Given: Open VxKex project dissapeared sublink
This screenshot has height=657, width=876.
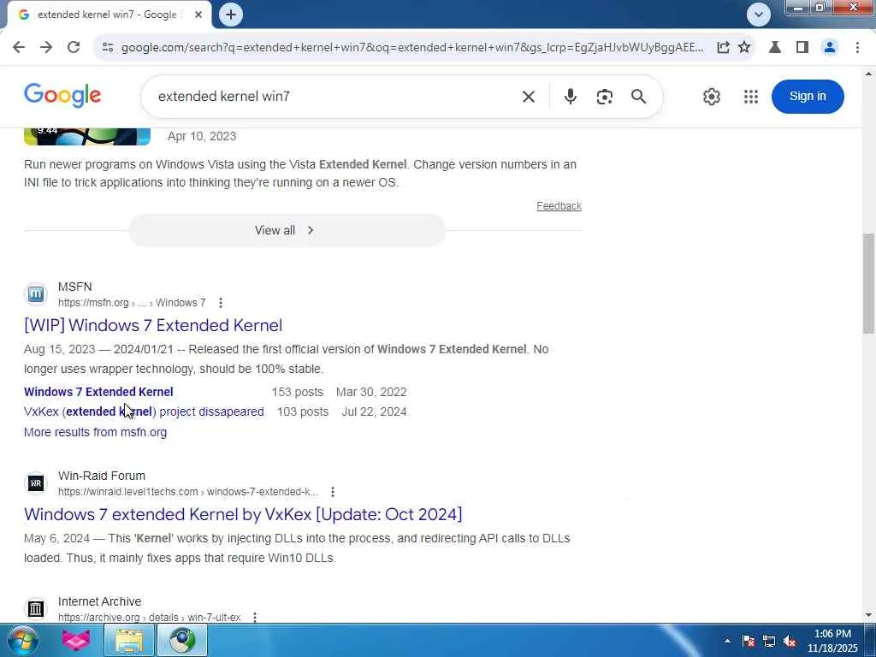Looking at the screenshot, I should tap(144, 411).
